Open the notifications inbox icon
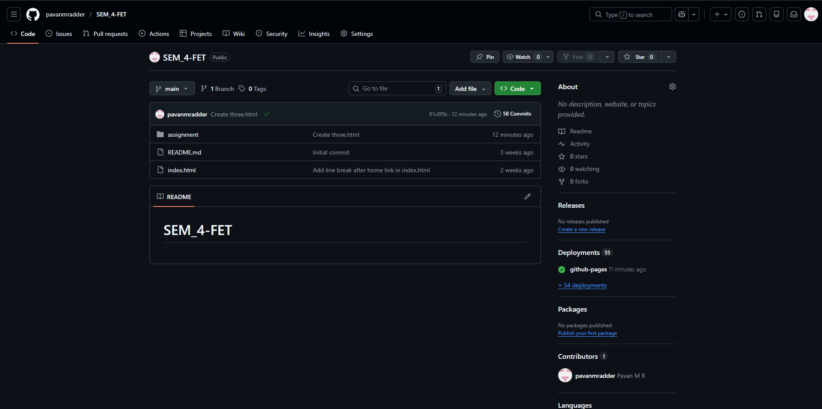Screen dimensions: 822x409 point(794,14)
